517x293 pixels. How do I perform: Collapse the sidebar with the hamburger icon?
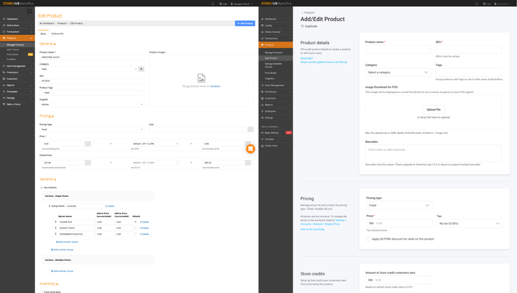(30, 11)
